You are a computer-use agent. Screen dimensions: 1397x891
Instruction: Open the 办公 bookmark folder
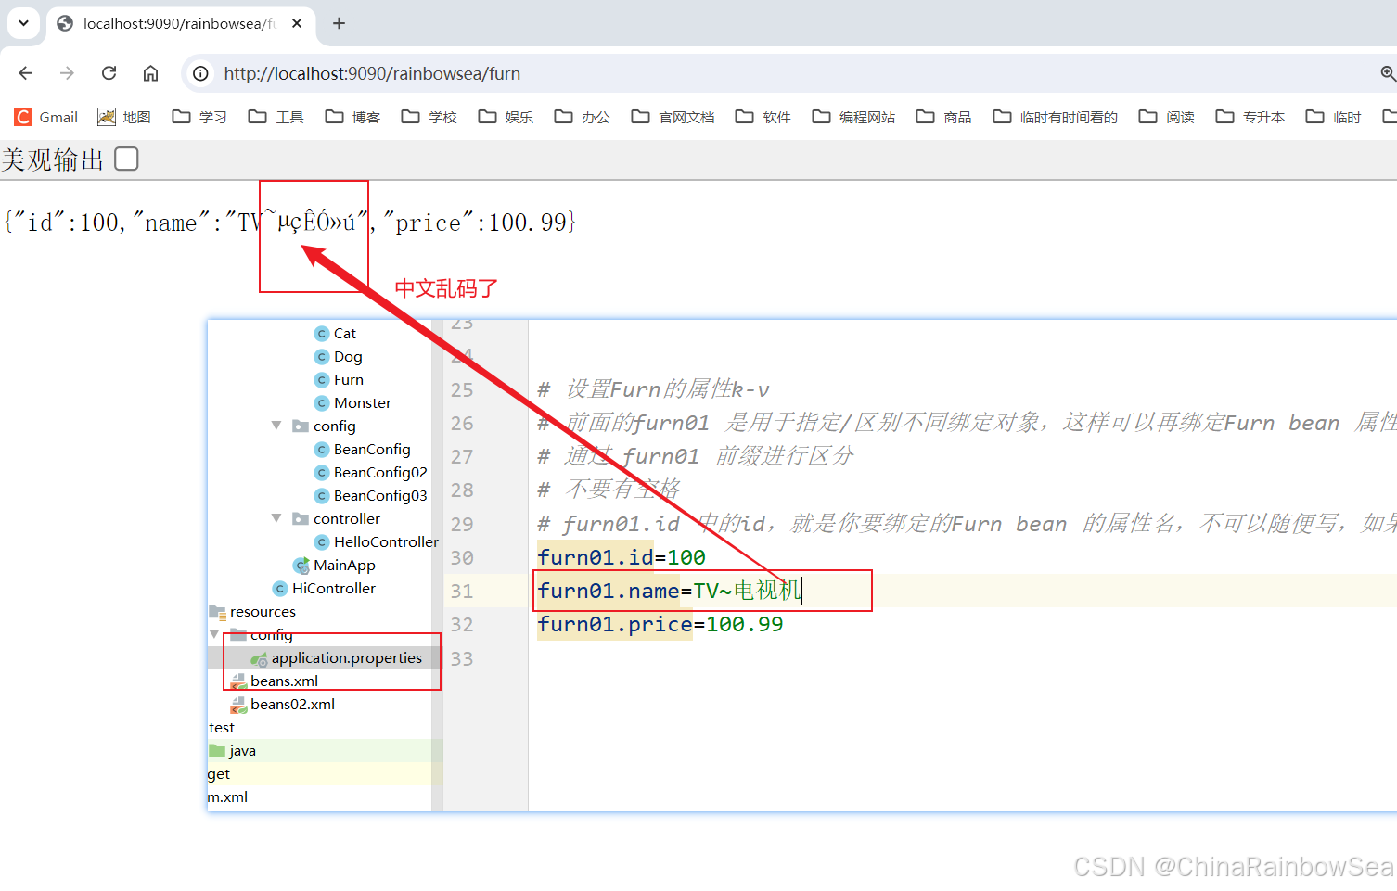583,117
